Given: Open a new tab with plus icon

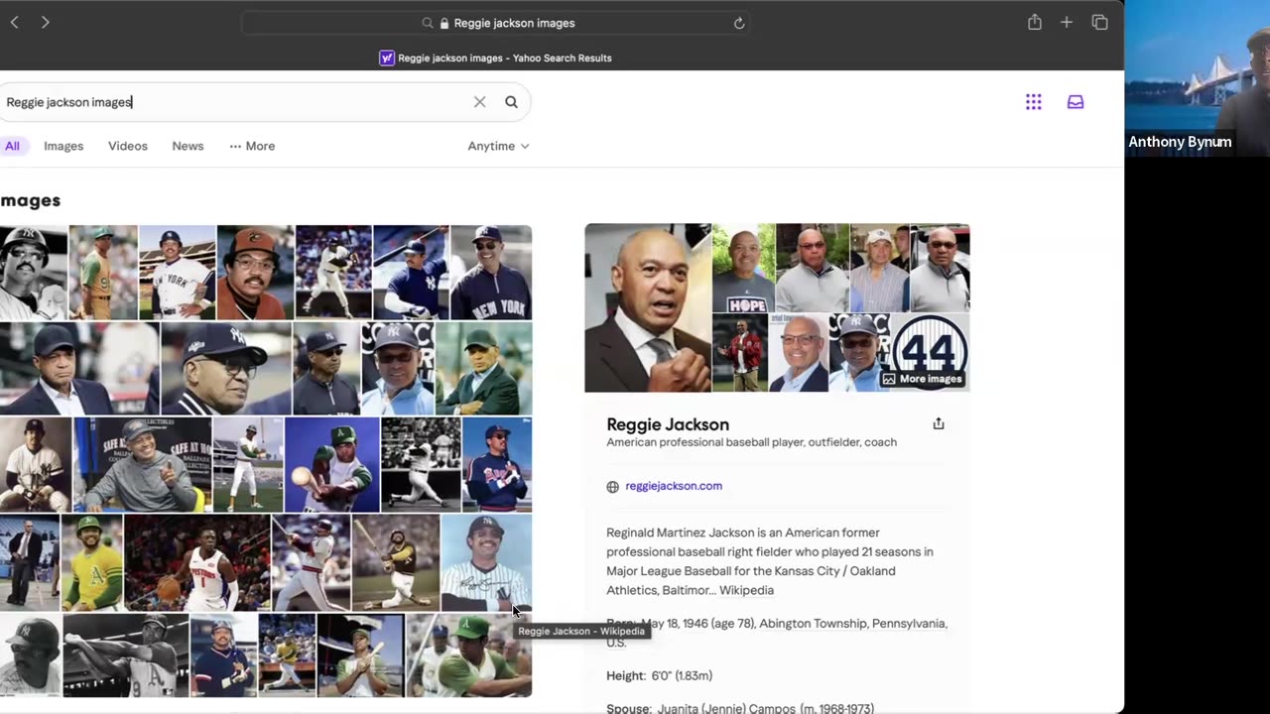Looking at the screenshot, I should pos(1067,22).
